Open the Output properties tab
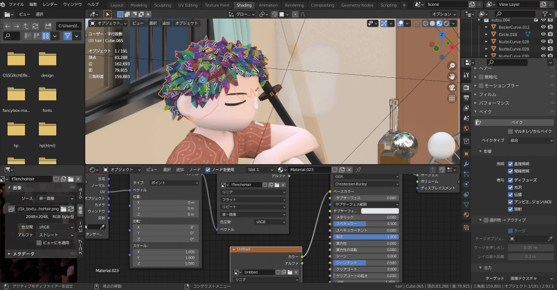This screenshot has height=290, width=557. tap(466, 97)
